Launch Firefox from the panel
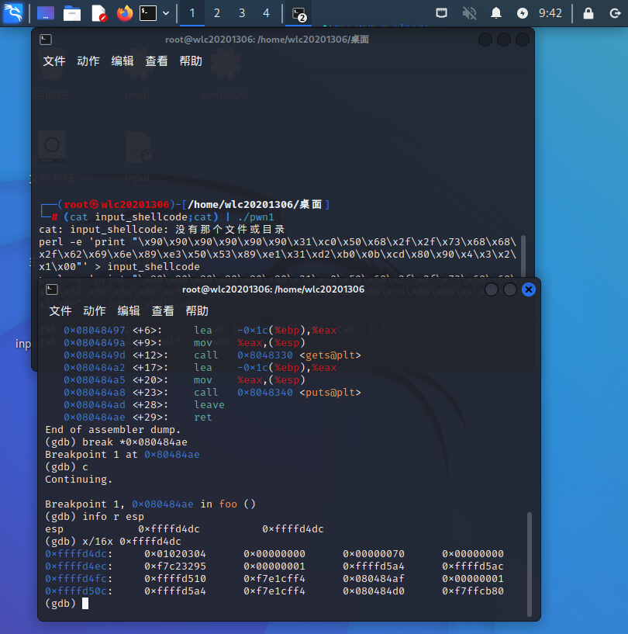The height and width of the screenshot is (634, 628). [125, 13]
